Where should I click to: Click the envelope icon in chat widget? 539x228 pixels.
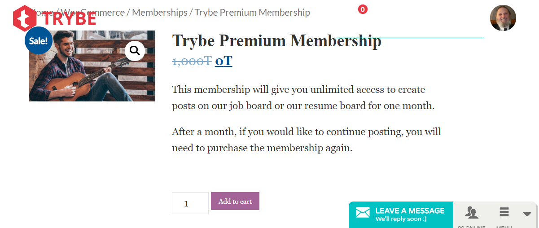(x=363, y=213)
